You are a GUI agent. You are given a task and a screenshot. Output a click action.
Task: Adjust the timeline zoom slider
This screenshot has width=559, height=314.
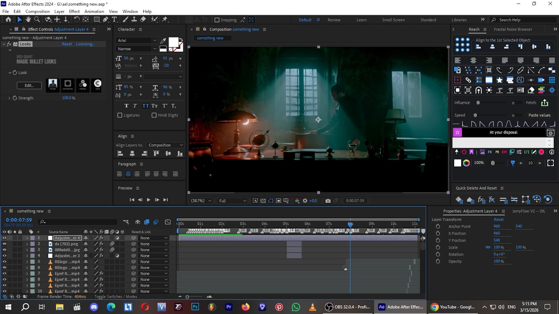[187, 297]
